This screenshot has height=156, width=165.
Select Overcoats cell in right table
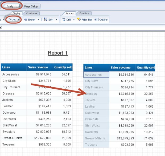click(x=96, y=119)
